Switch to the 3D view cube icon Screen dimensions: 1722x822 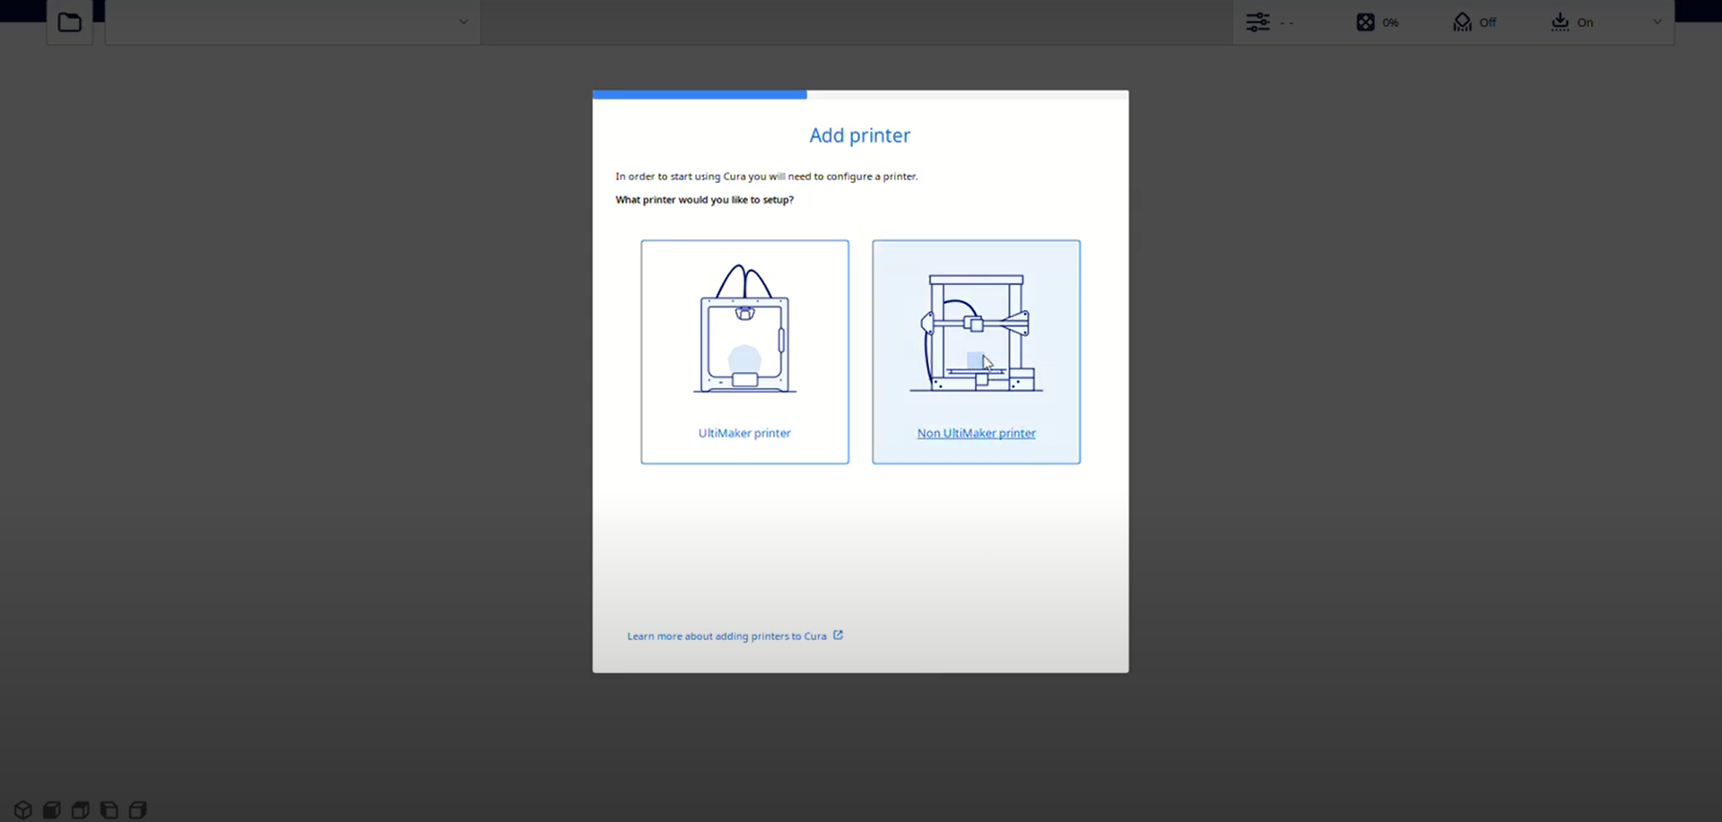[x=23, y=810]
